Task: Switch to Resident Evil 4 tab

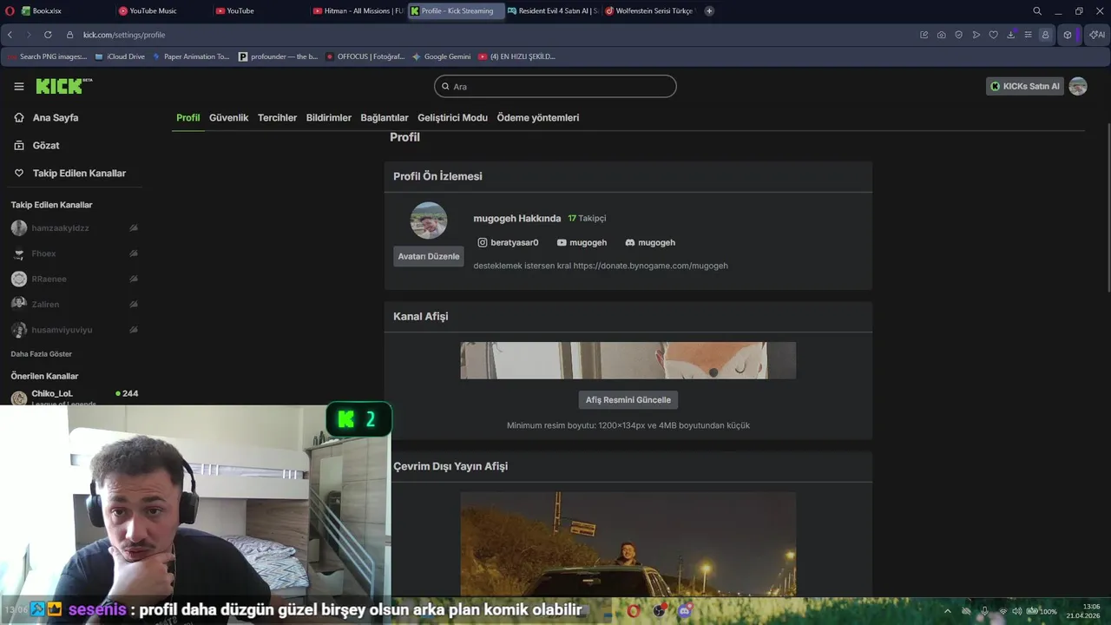Action: pyautogui.click(x=553, y=10)
